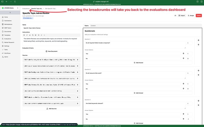Toggle bold in the Instructions toolbar
This screenshot has width=204, height=127.
click(x=24, y=35)
